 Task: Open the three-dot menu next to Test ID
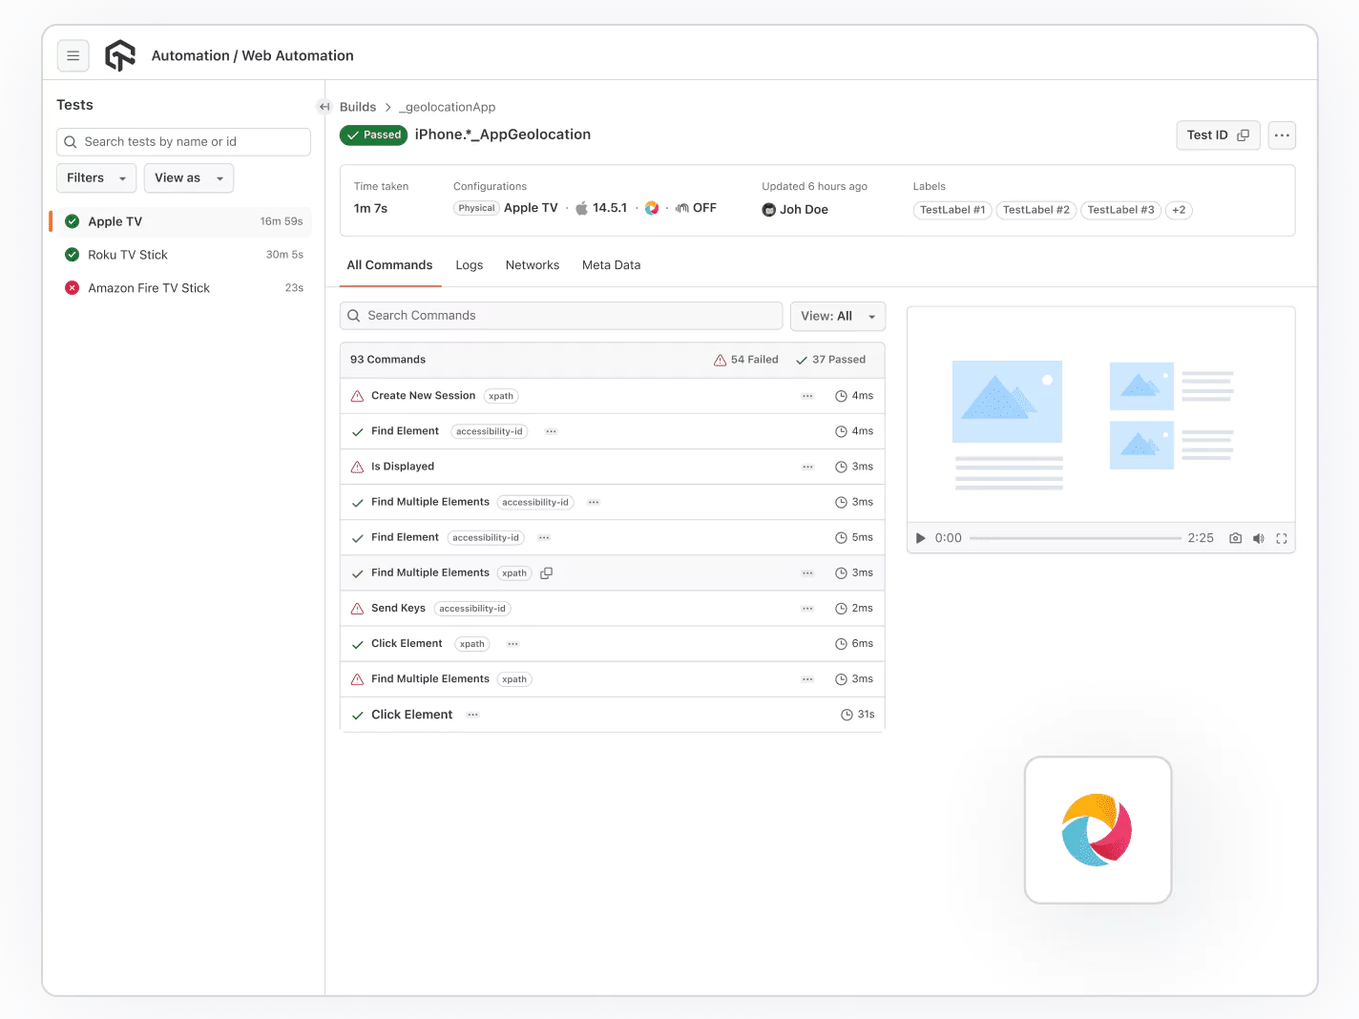coord(1282,135)
